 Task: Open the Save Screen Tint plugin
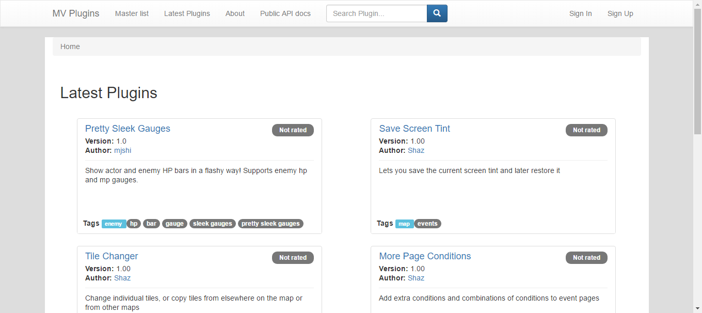coord(414,129)
